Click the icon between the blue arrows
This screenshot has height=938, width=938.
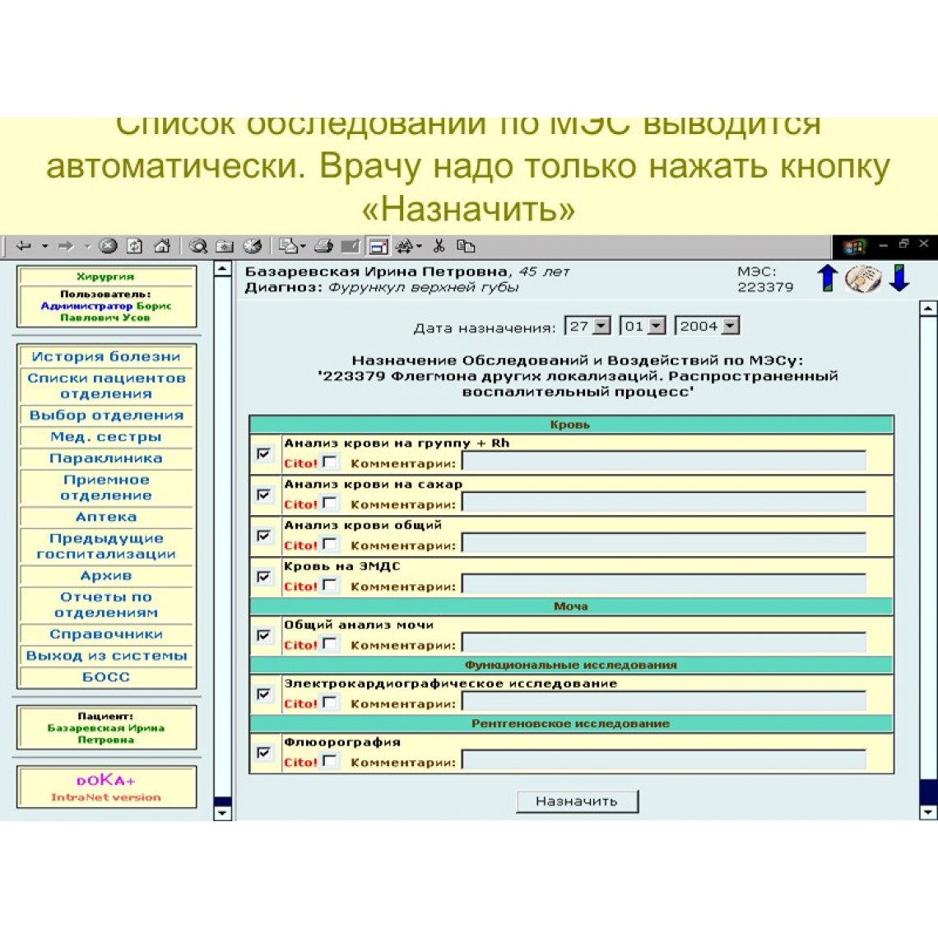click(x=863, y=278)
